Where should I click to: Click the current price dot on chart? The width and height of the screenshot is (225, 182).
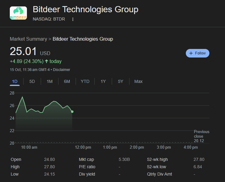click(72, 112)
